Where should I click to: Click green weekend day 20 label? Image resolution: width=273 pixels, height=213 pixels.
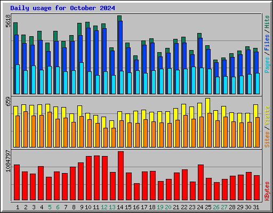click(x=168, y=207)
